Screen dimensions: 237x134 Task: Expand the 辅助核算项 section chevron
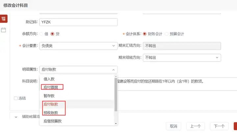click(16, 117)
